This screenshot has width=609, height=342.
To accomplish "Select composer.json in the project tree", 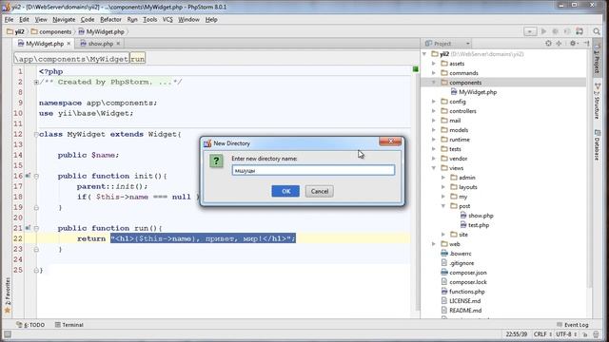I will (x=463, y=273).
